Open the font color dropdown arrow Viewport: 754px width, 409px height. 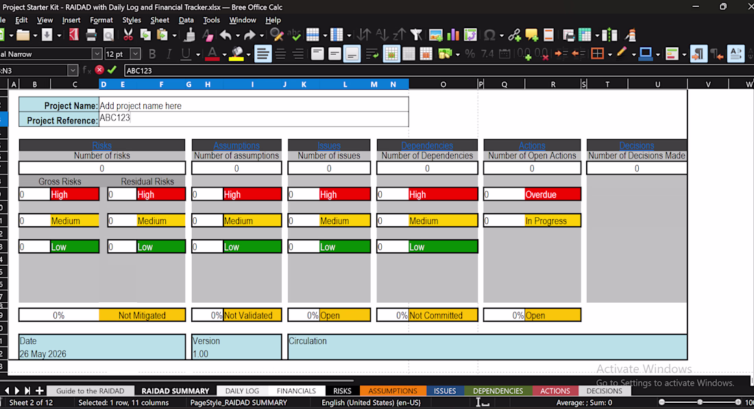[223, 54]
